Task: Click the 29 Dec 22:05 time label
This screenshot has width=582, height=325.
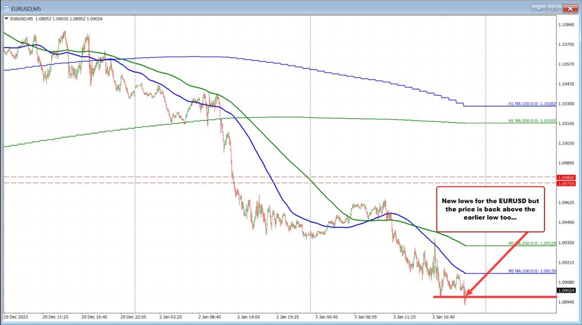Action: tap(133, 317)
